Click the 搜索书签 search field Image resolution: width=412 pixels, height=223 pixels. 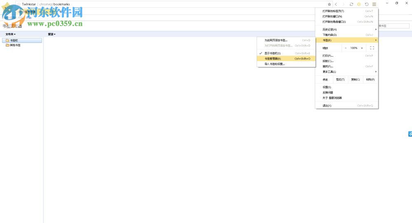[x=393, y=26]
